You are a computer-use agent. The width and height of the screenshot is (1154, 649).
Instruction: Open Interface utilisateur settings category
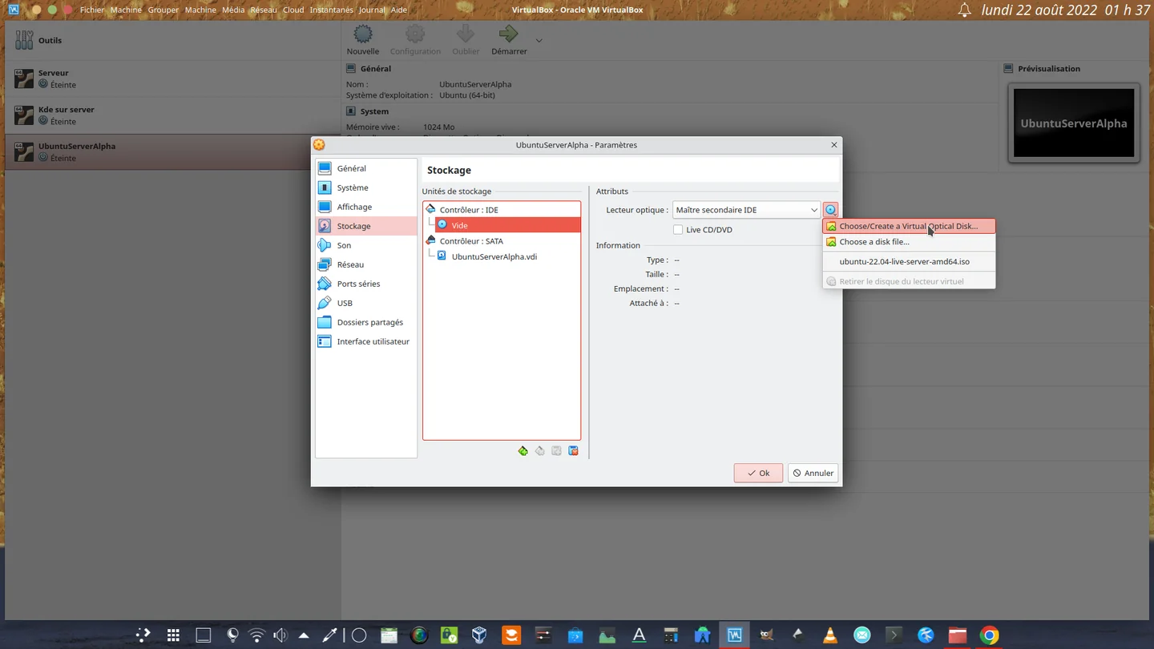point(366,341)
